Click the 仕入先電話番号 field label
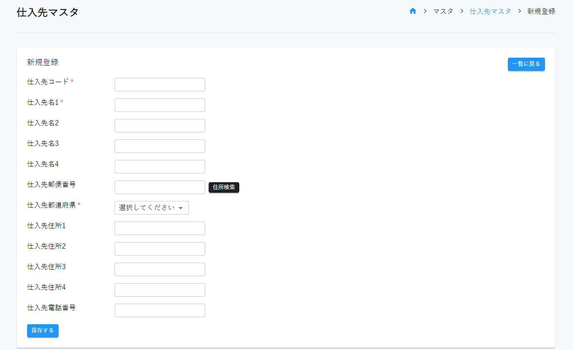The height and width of the screenshot is (350, 573). point(52,308)
